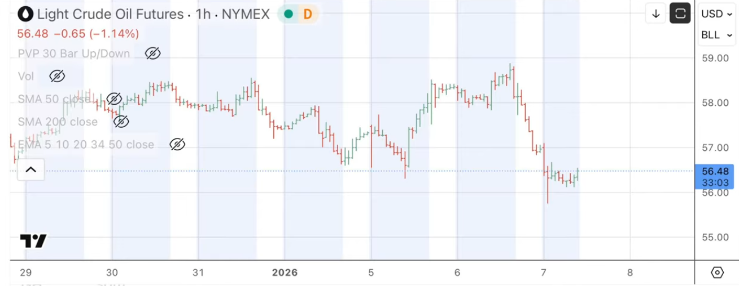
Task: Expand the BLL unit dropdown
Action: pos(716,35)
